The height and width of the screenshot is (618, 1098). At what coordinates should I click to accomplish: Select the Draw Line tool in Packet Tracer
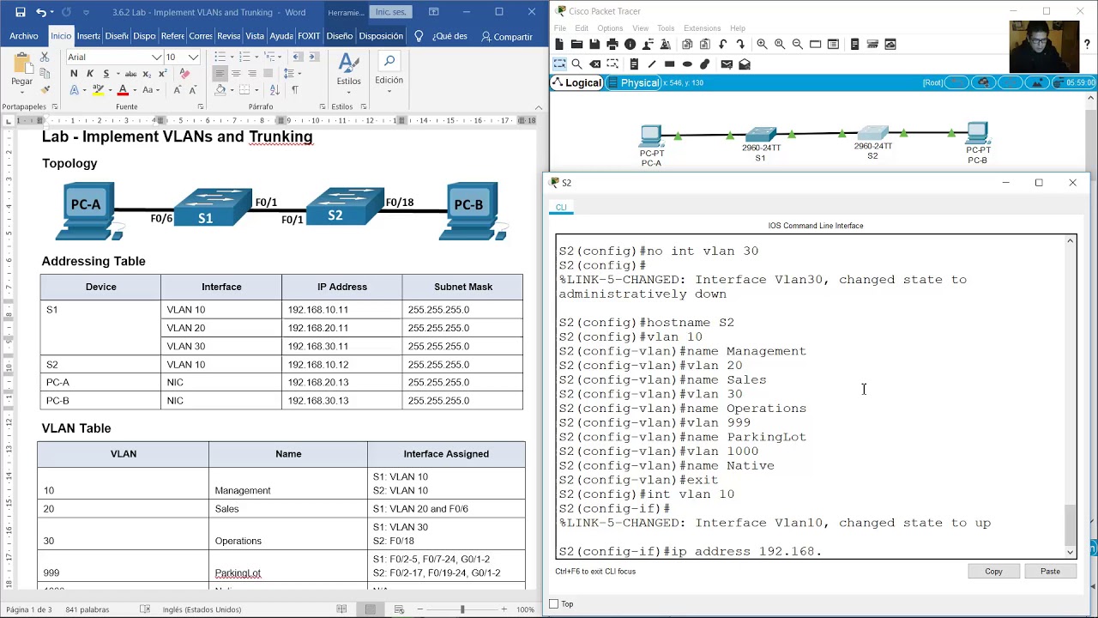652,64
